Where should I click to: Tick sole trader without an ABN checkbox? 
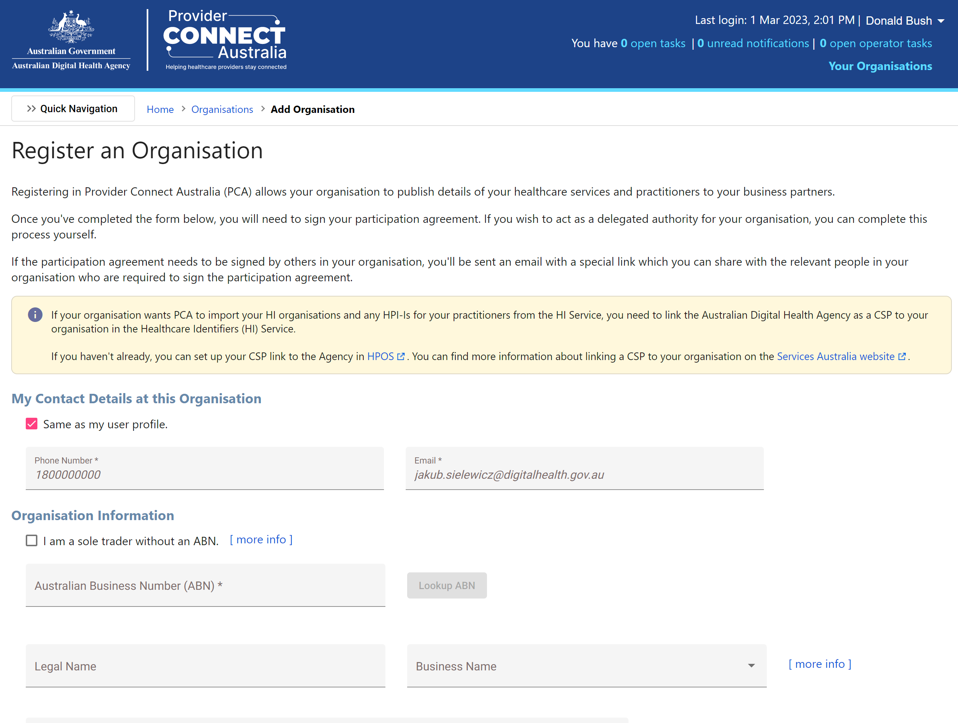32,540
